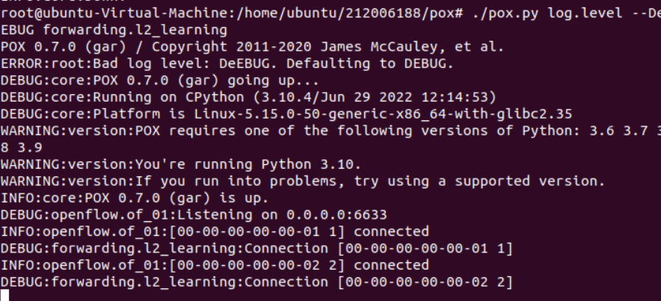Click the 'POX requires one of the following versions' warning
Viewport: 661px width, 301px height.
(329, 131)
